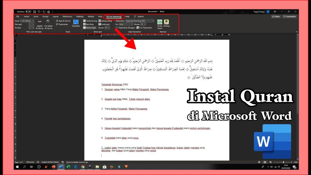Click the Redo icon

[44, 12]
